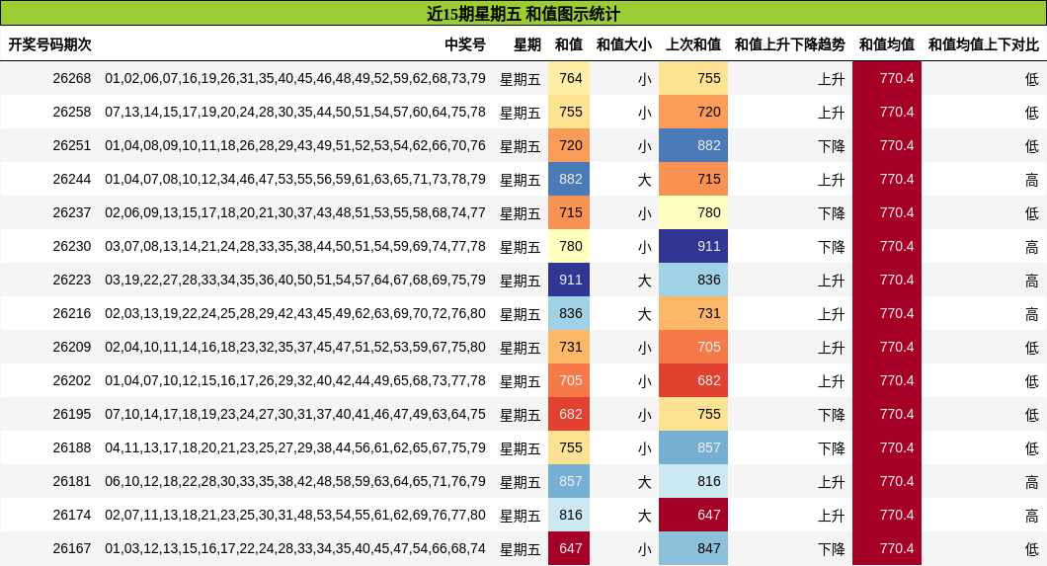Click issue number 26202
This screenshot has height=566, width=1047.
click(72, 380)
